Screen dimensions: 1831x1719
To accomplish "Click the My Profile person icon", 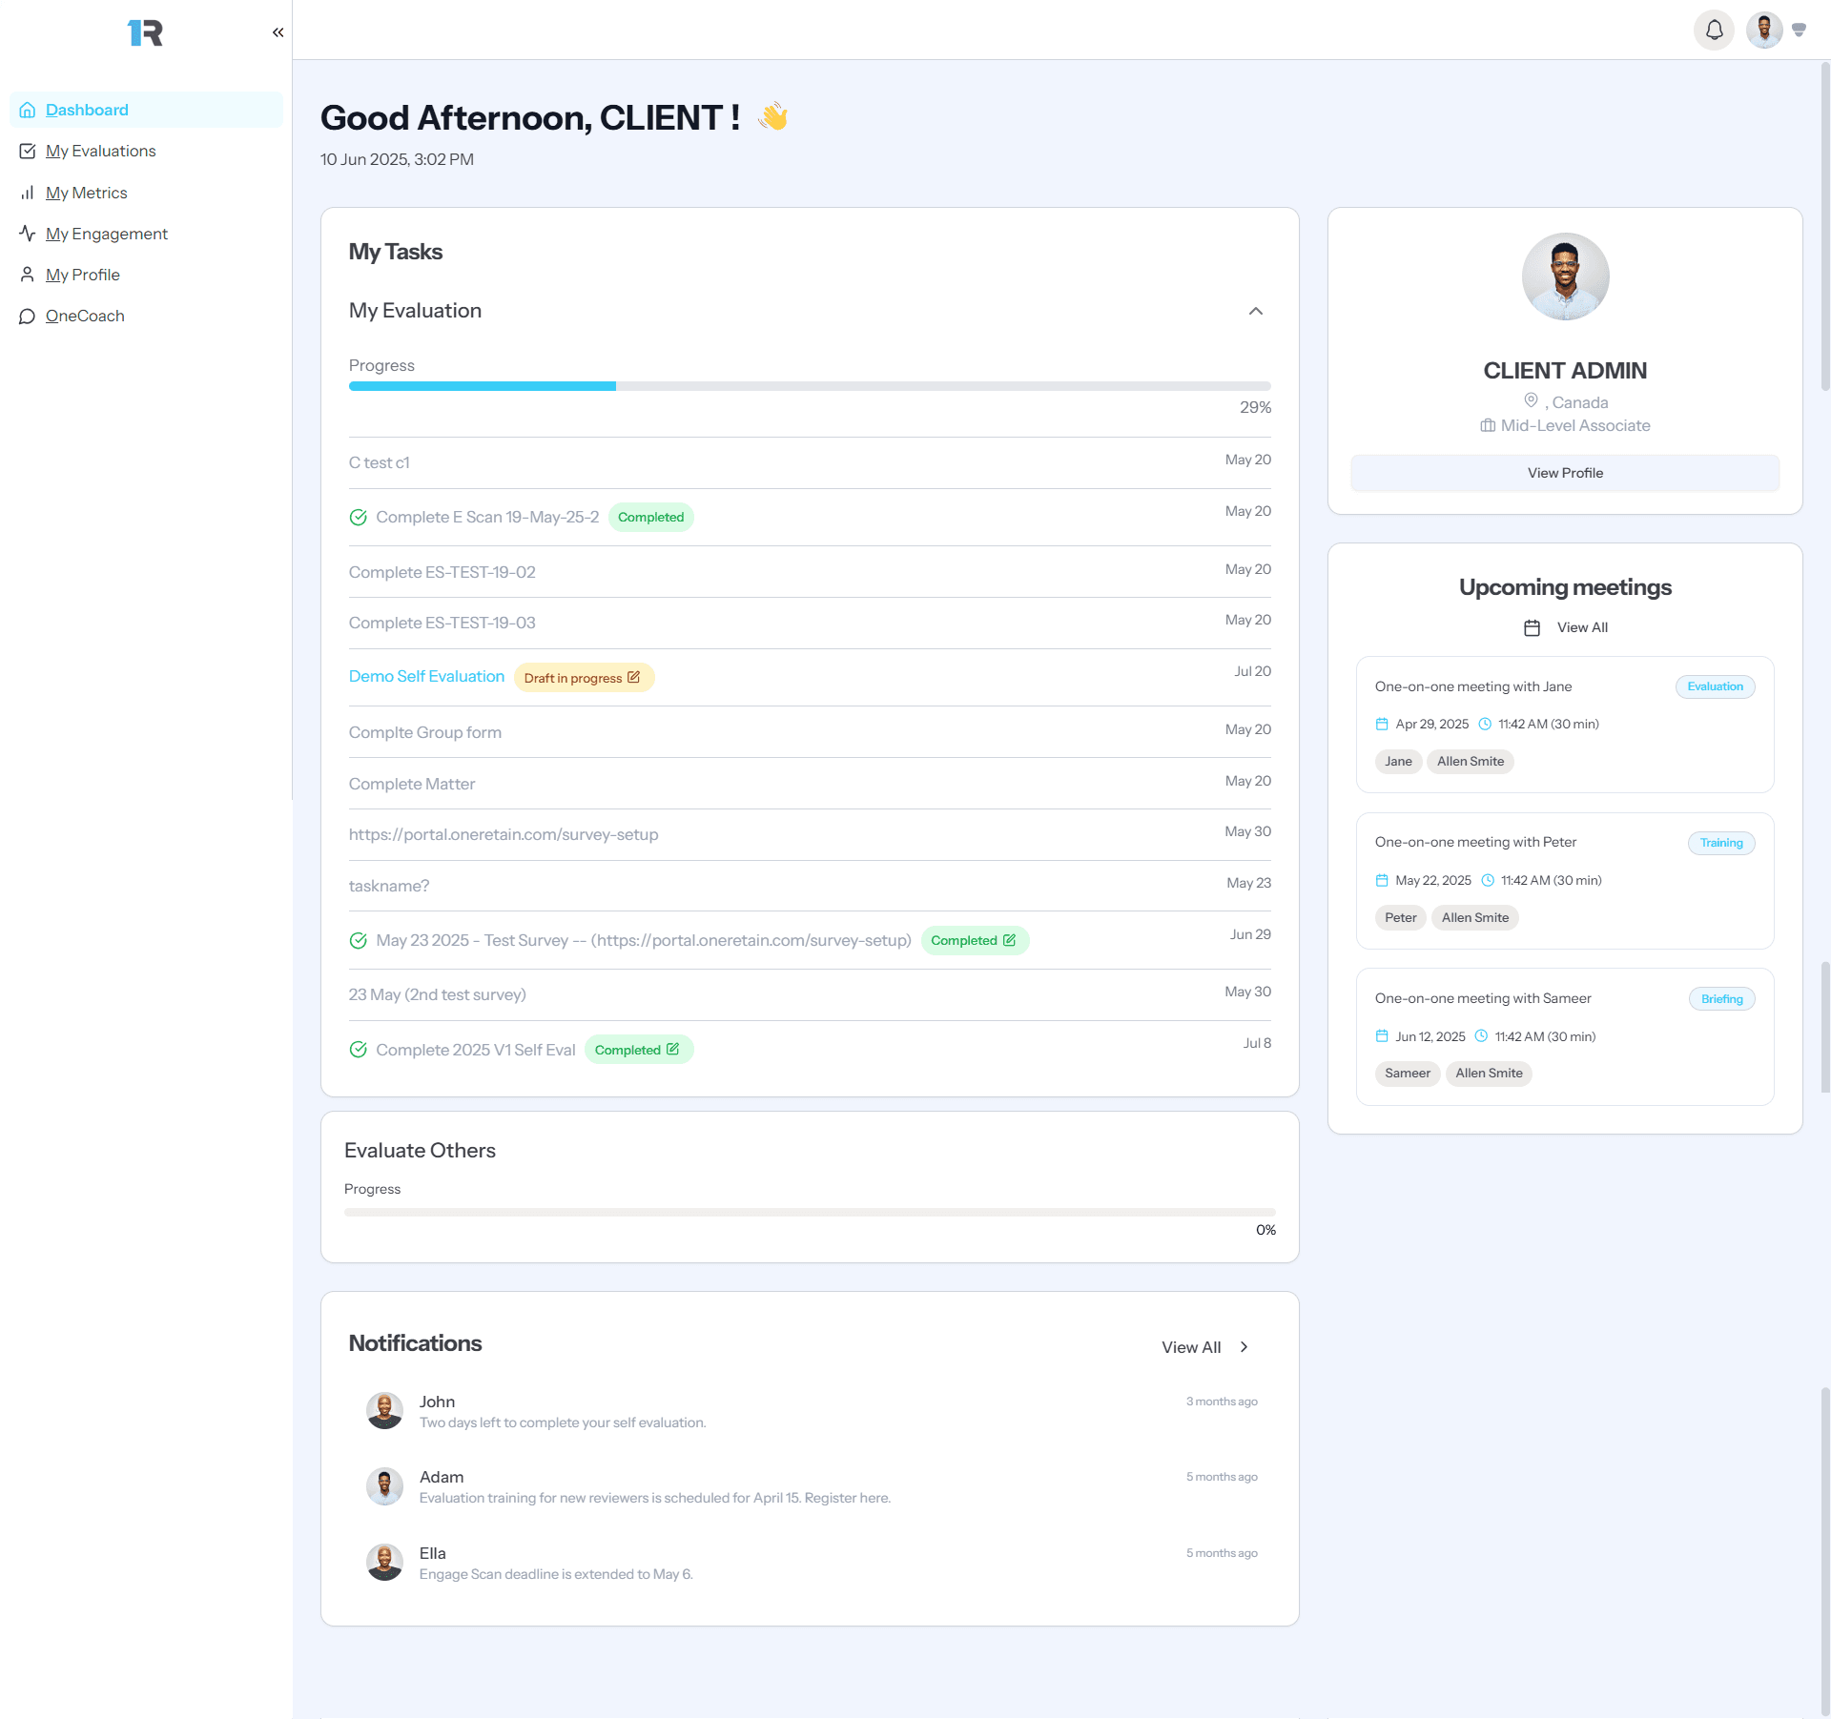I will tap(28, 275).
